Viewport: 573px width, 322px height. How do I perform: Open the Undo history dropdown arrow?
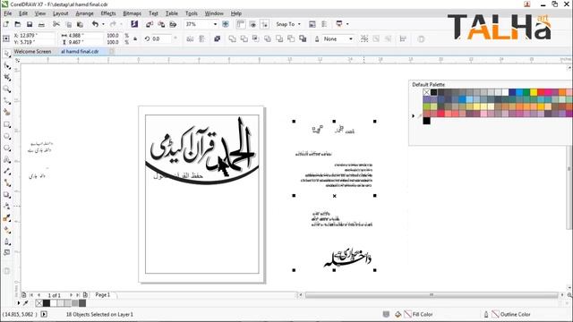(x=104, y=24)
